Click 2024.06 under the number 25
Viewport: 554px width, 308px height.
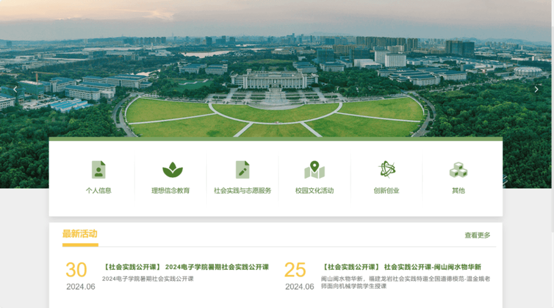[x=300, y=287]
